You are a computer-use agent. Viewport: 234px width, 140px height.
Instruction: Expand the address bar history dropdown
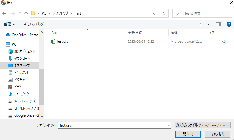coord(154,13)
